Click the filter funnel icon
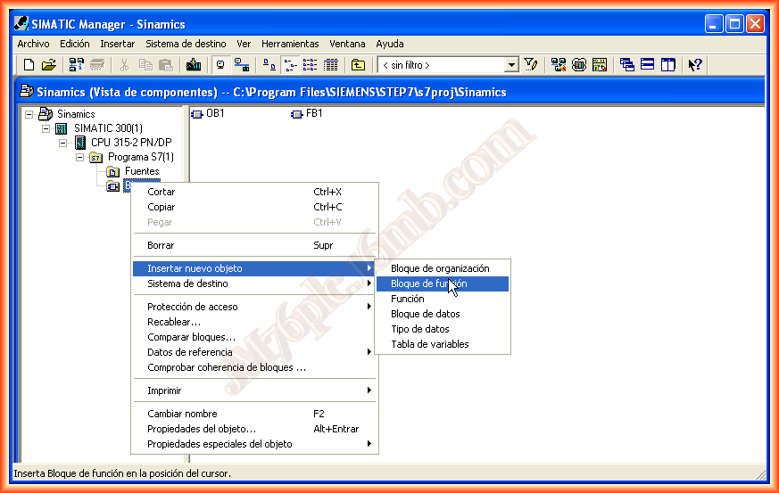The height and width of the screenshot is (493, 779). (532, 65)
